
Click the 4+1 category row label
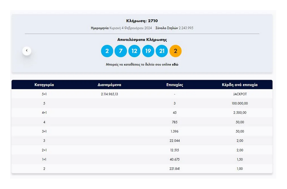click(x=44, y=113)
